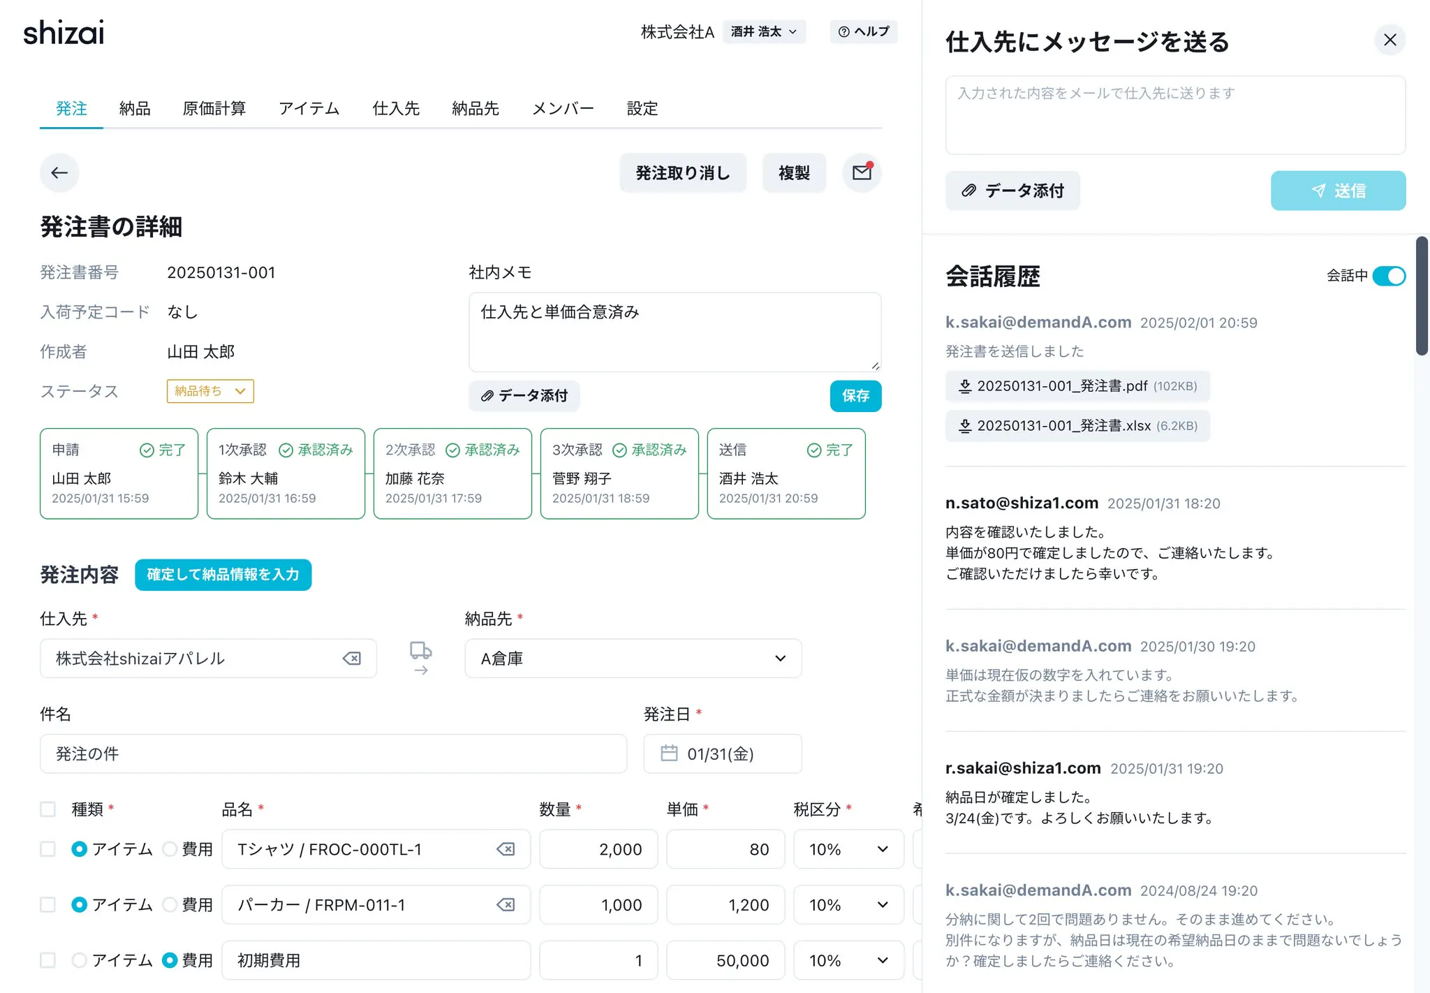Toggle the 会話中 switch
Image resolution: width=1430 pixels, height=993 pixels.
click(1388, 276)
